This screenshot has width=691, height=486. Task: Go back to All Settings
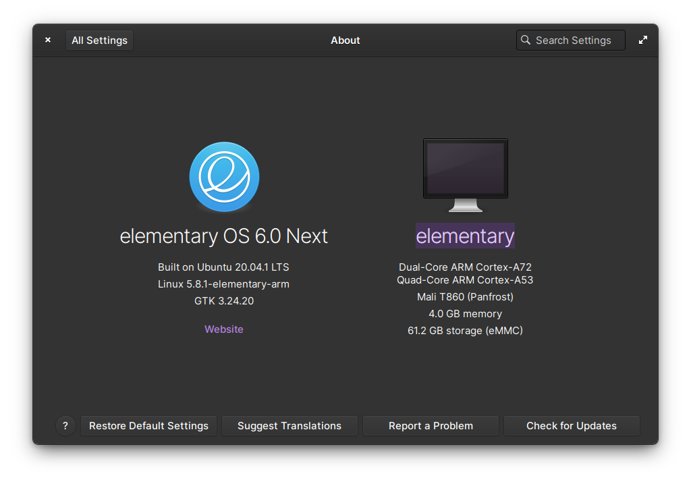click(100, 40)
